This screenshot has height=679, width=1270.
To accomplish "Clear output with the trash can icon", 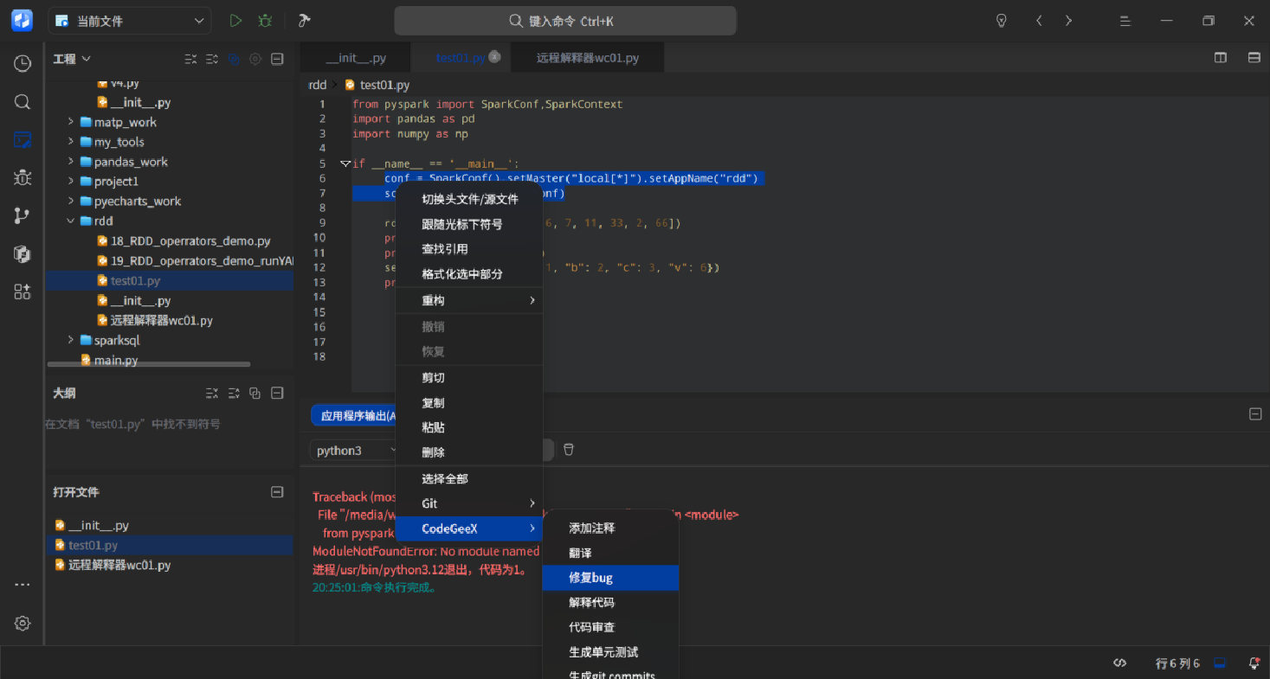I will (x=569, y=450).
